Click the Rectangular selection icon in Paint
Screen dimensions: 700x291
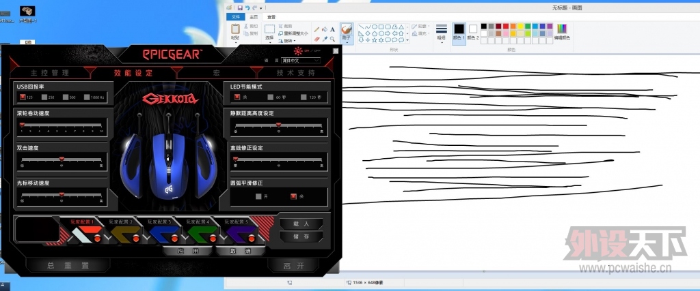click(269, 29)
